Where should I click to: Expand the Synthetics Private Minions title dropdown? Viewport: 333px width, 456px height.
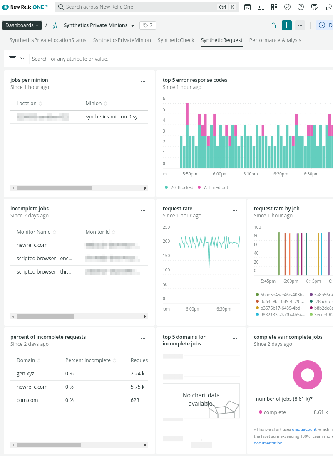132,25
